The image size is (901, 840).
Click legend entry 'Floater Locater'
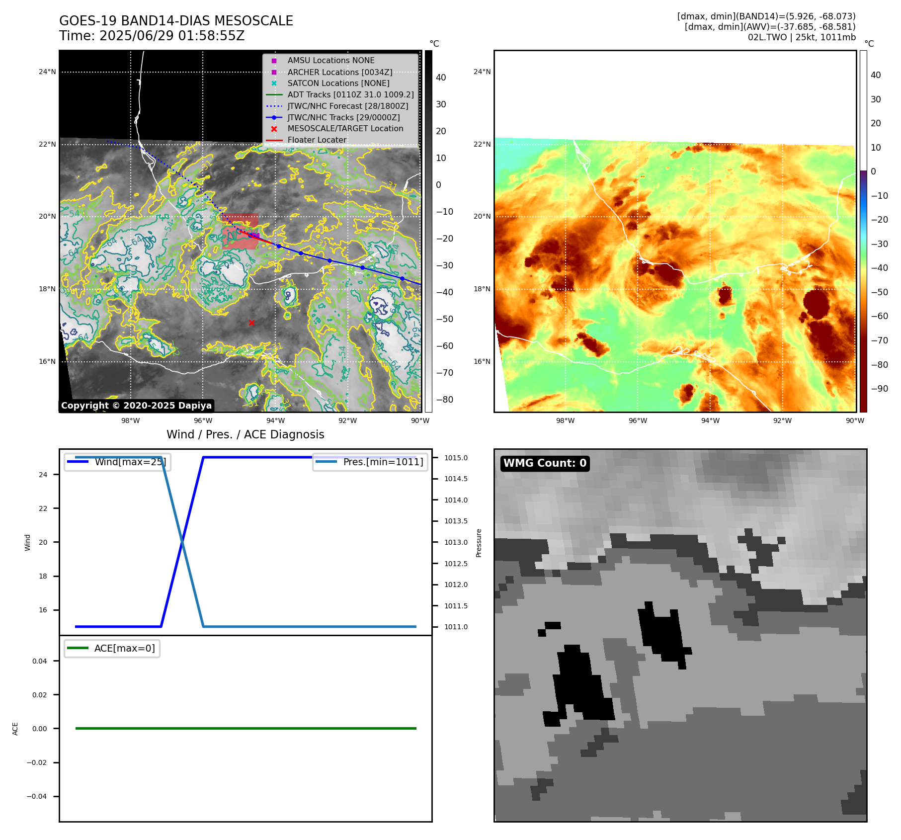(317, 140)
